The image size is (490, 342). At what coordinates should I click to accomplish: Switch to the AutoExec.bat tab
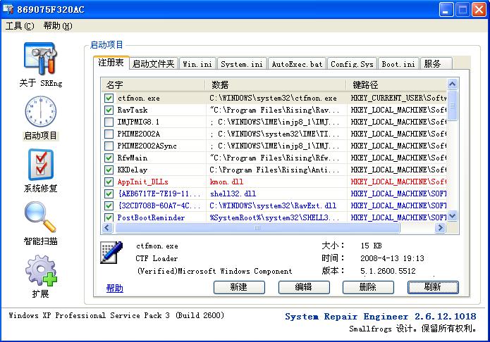click(x=297, y=63)
